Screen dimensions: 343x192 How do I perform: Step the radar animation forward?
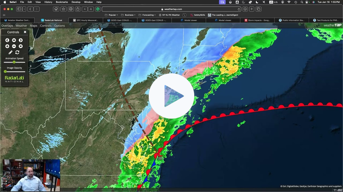click(21, 40)
